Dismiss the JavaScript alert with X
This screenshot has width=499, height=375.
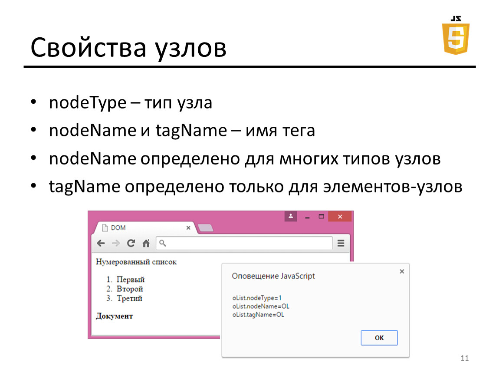(402, 271)
